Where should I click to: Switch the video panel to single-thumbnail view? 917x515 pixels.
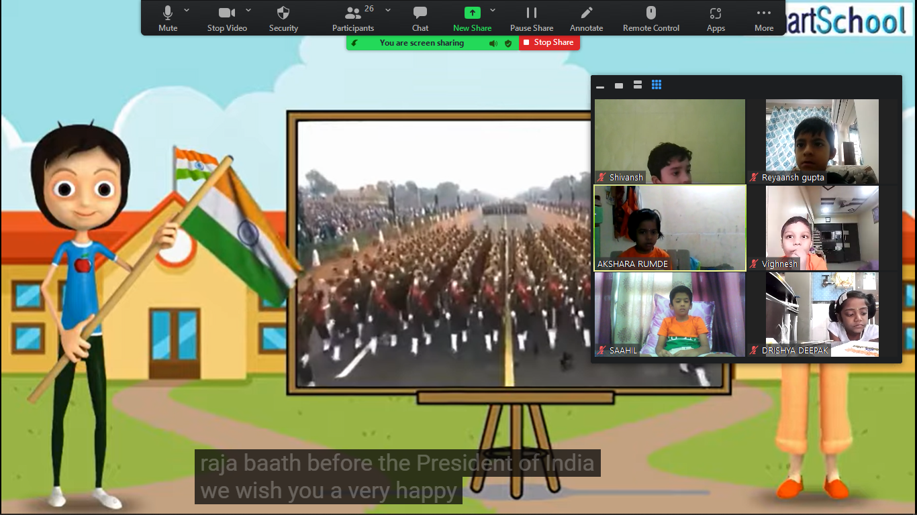[619, 85]
